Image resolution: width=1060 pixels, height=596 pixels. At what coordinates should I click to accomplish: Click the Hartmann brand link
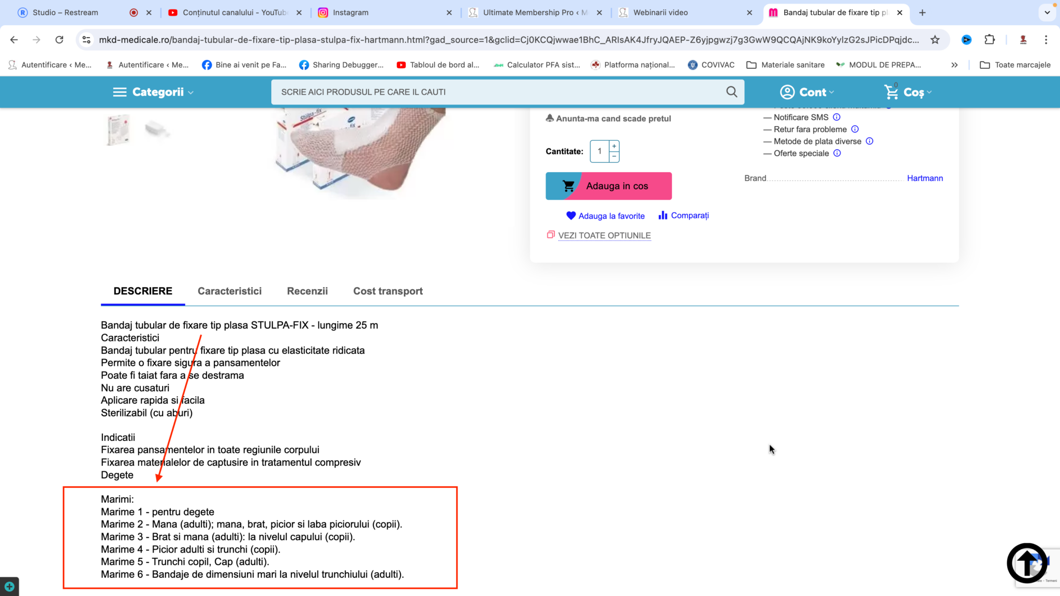coord(925,178)
